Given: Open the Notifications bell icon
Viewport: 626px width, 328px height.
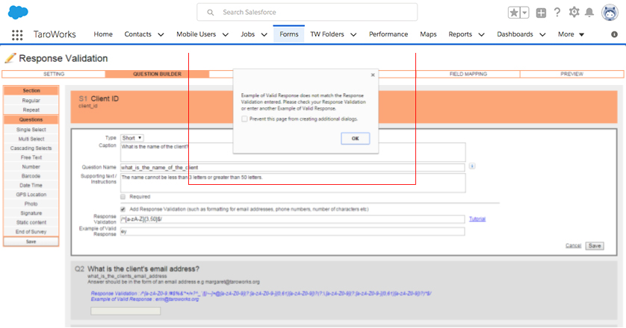Looking at the screenshot, I should click(x=589, y=13).
